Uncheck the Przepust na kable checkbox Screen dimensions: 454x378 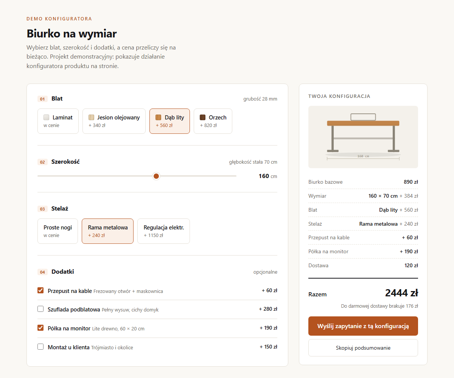40,290
